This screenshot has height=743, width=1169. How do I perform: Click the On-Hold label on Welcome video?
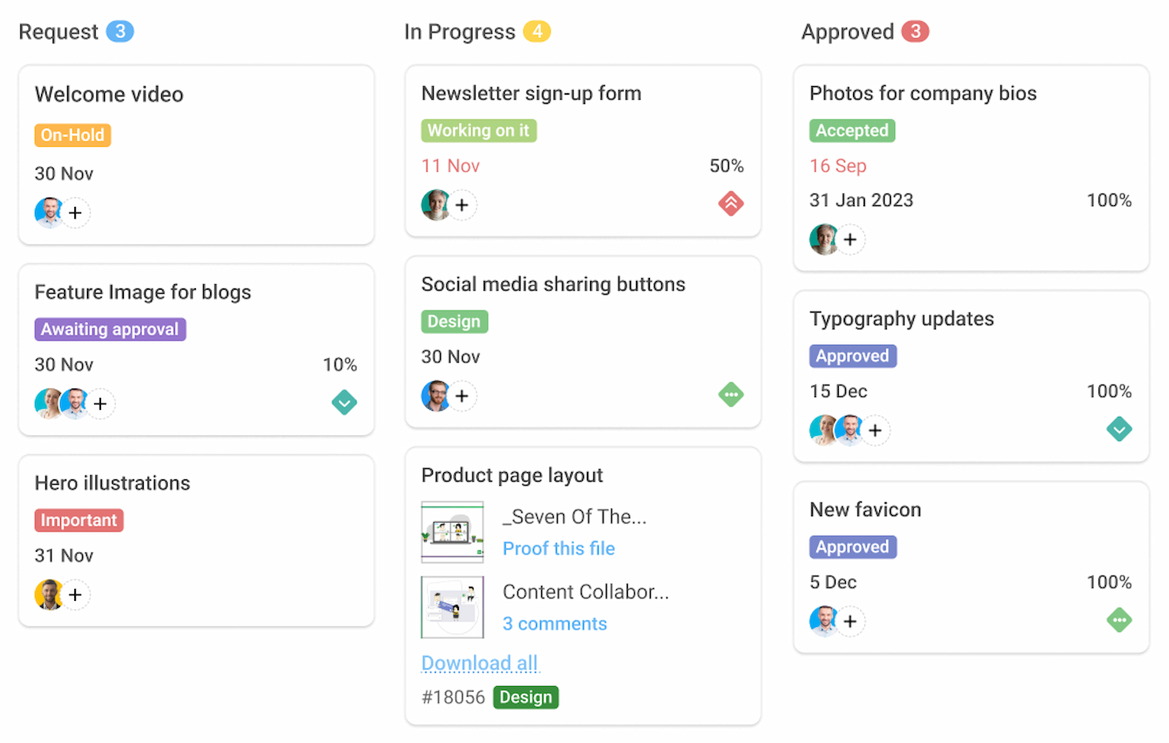[73, 135]
